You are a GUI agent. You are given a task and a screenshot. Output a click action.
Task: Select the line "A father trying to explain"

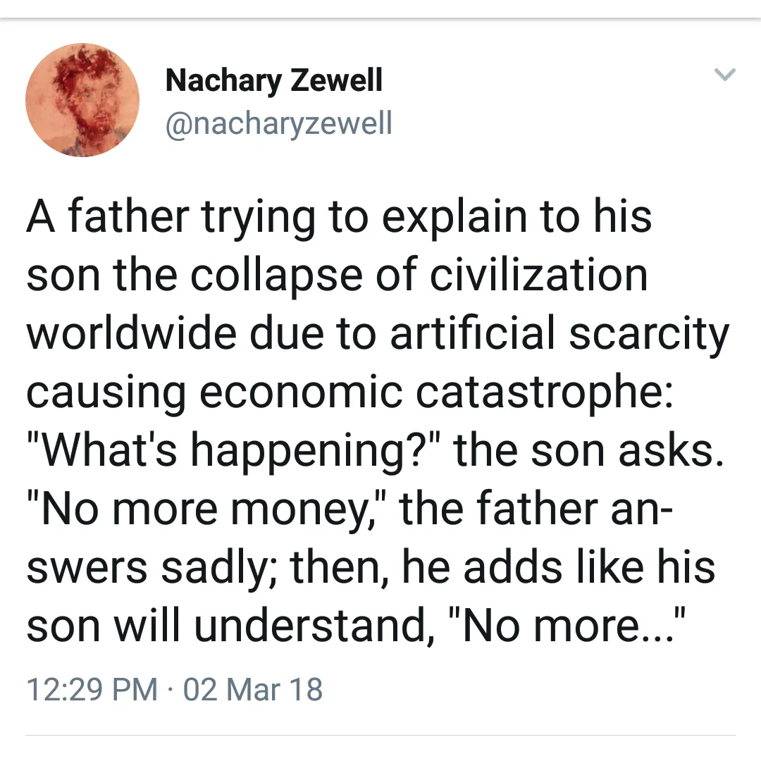339,217
